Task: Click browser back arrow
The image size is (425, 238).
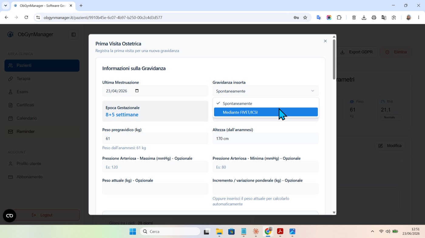Action: tap(6, 18)
